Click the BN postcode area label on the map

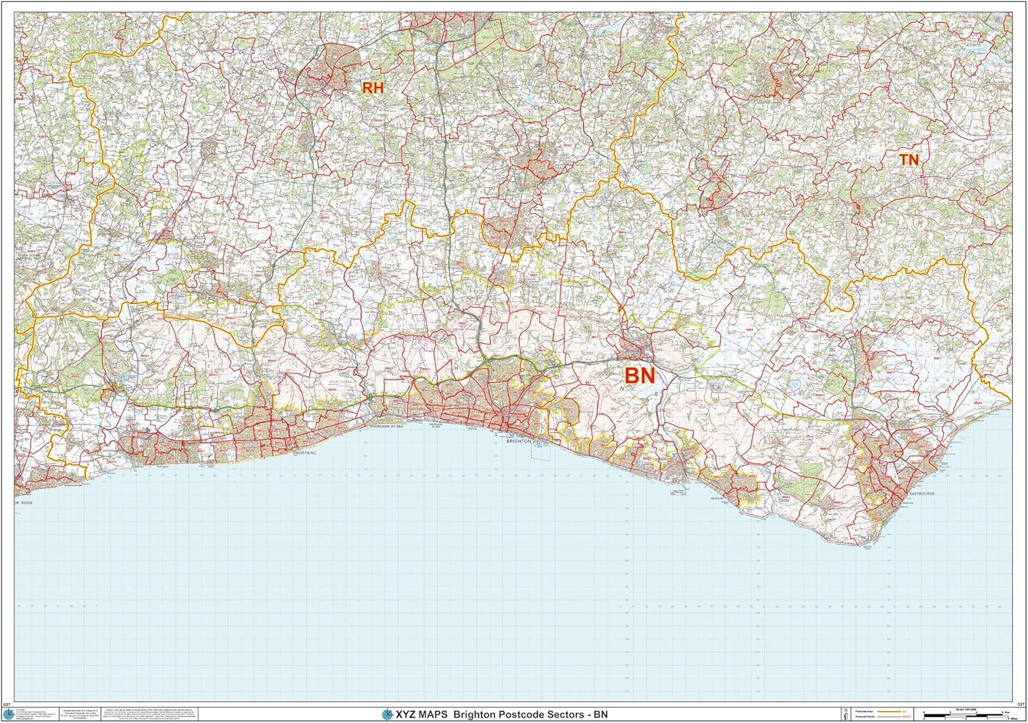(x=640, y=376)
